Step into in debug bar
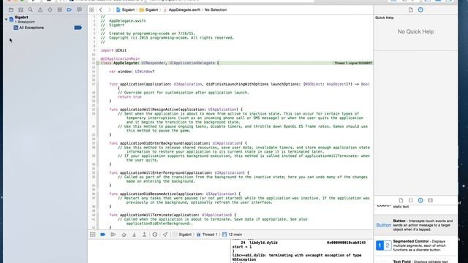Viewport: 468px width, 263px height. (x=134, y=235)
